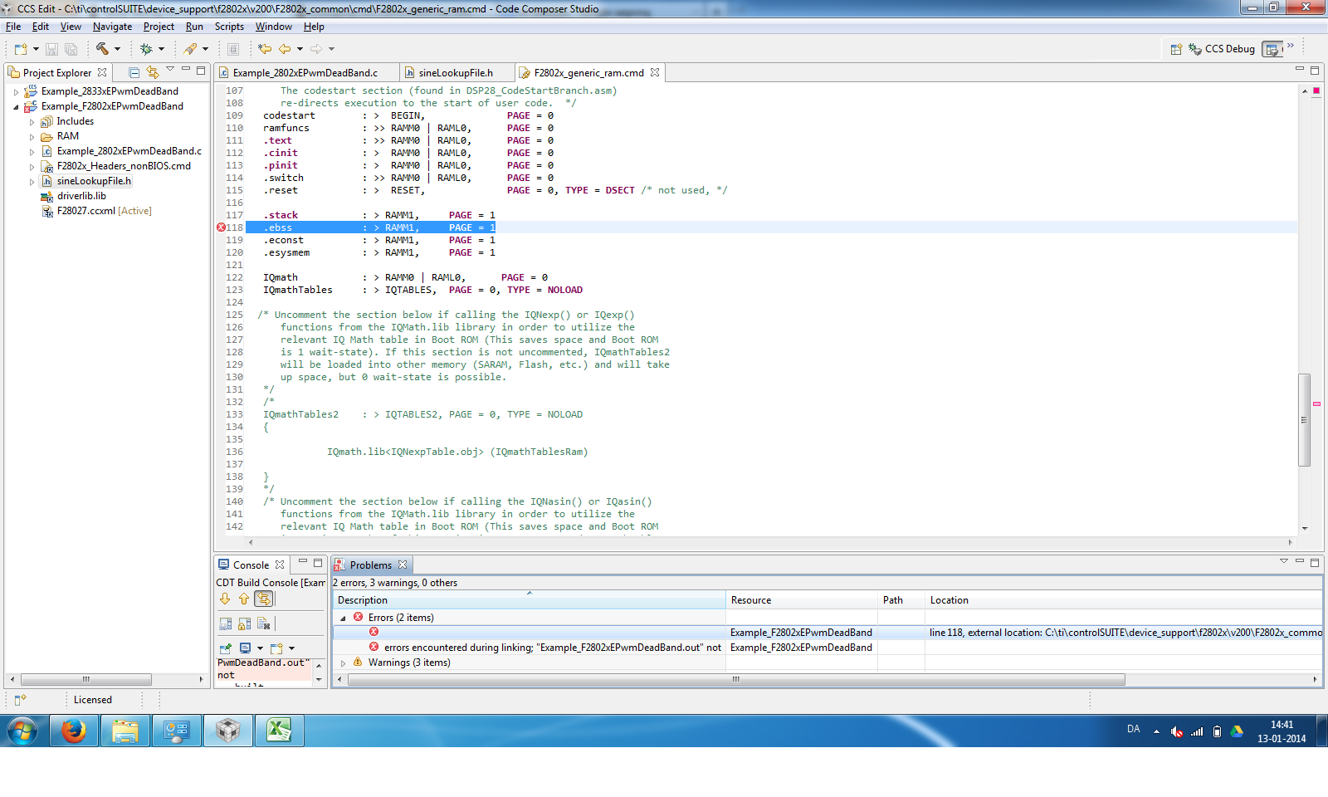The height and width of the screenshot is (797, 1328).
Task: Expand the Example_2833xEPwmDeadBand project
Action: point(16,92)
